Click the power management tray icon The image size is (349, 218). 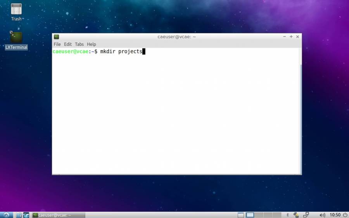tap(296, 215)
